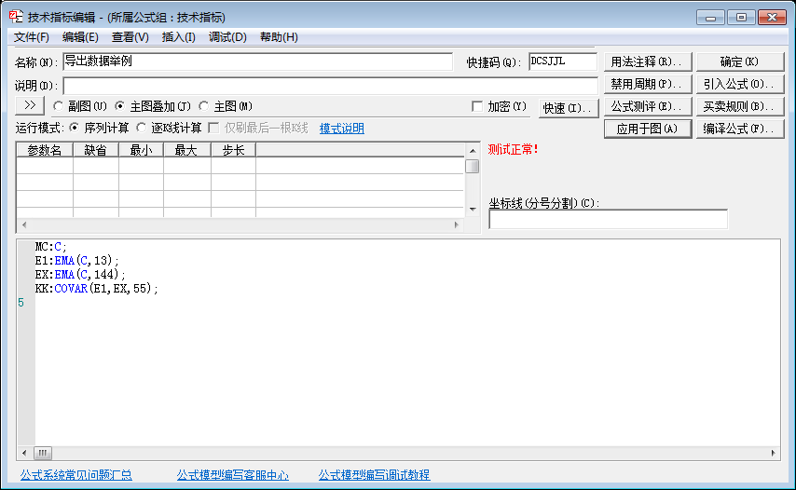
Task: Click code editor scroll left arrow
Action: (24, 453)
